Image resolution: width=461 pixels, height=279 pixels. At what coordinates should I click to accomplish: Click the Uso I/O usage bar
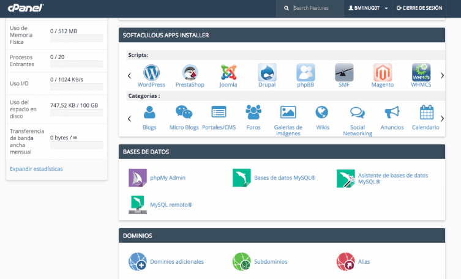tap(77, 87)
